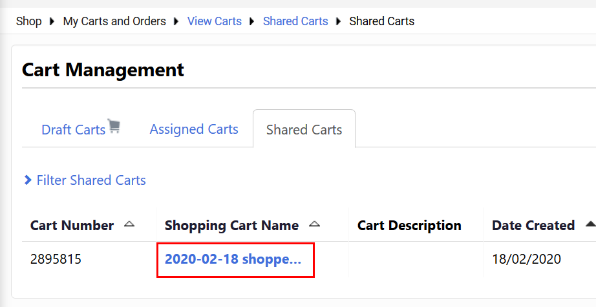Expand the Filter Shared Carts chevron
The image size is (596, 307).
coord(28,180)
